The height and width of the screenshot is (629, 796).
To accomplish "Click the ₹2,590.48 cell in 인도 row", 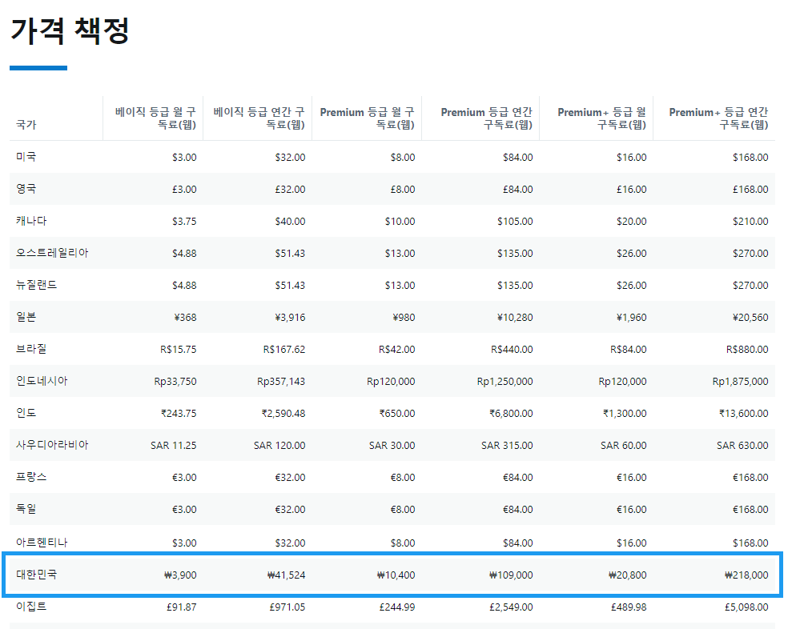I will [283, 413].
